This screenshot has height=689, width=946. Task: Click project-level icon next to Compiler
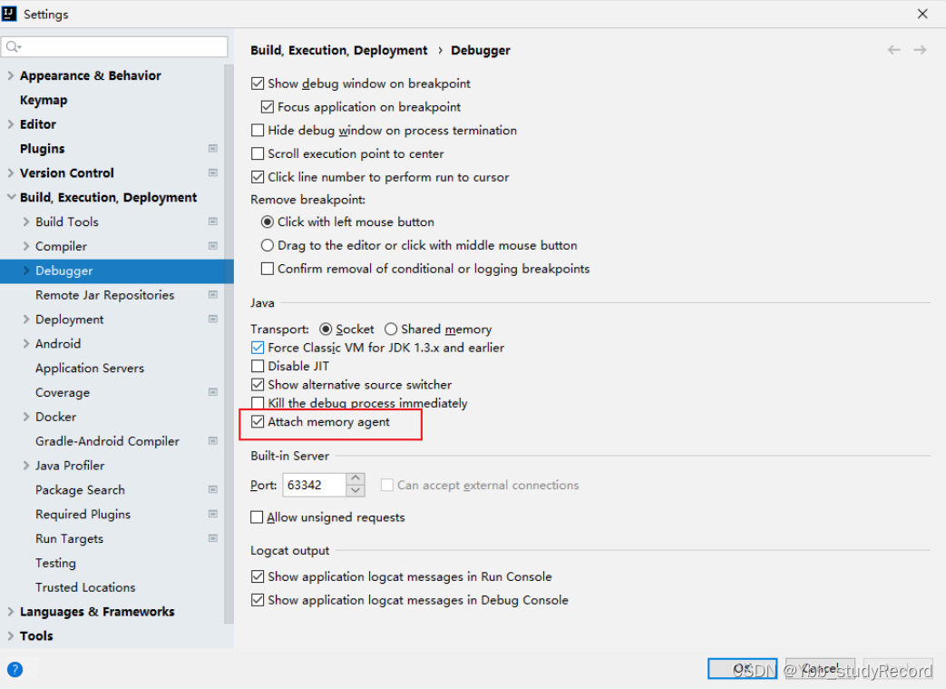point(213,246)
